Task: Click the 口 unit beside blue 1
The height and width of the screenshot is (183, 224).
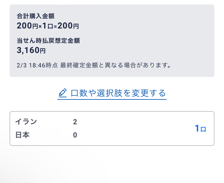Action: tap(203, 129)
